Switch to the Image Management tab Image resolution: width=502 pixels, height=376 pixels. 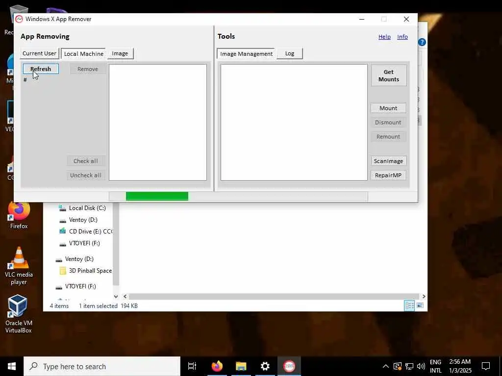click(x=246, y=54)
